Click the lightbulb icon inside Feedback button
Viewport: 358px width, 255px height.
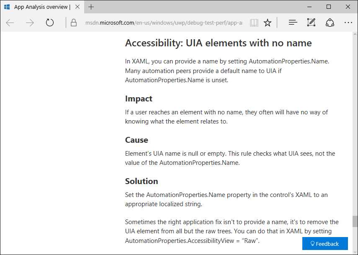click(x=312, y=244)
